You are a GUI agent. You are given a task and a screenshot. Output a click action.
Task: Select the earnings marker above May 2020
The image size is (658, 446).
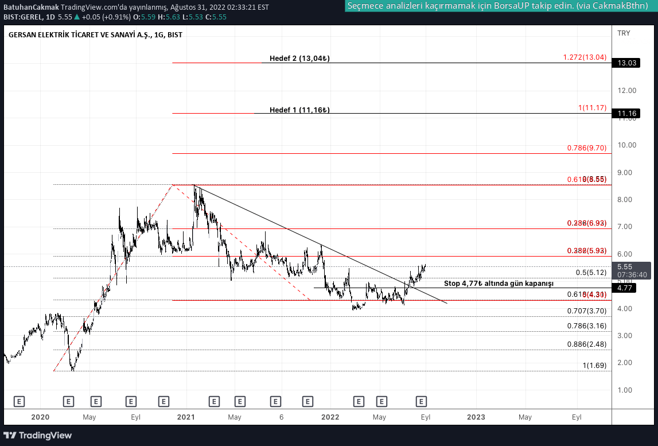tap(96, 401)
